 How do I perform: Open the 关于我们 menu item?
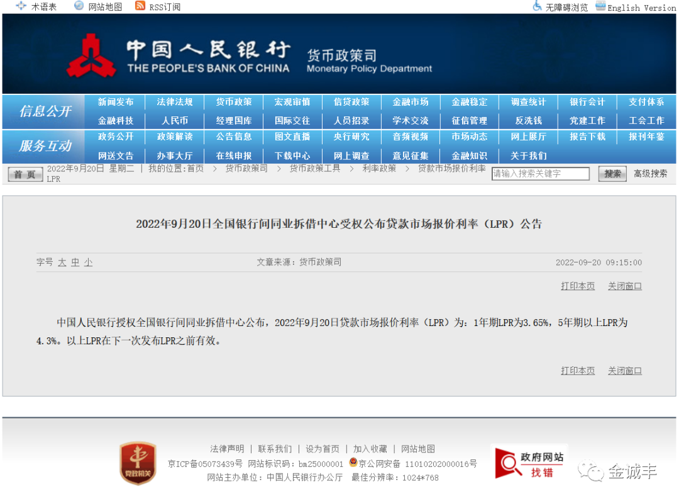click(528, 156)
